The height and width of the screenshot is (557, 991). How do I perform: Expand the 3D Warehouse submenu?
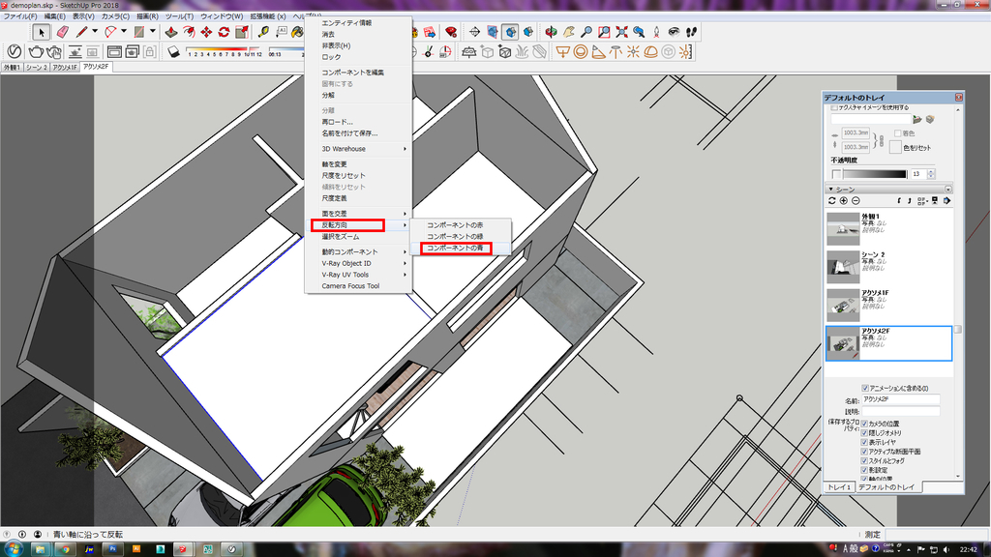pyautogui.click(x=358, y=149)
